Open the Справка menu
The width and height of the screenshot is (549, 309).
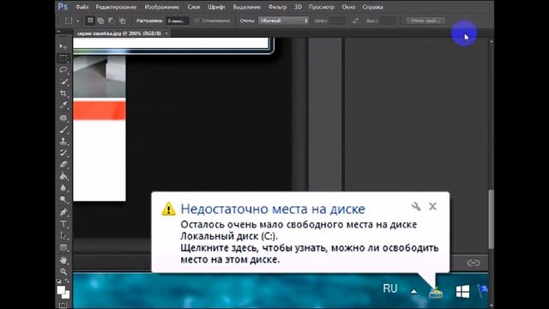(x=373, y=7)
